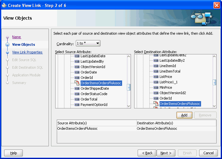
Task: Select the OrderItemsOrdersFkAssoc source attribute table cell
Action: (97, 128)
